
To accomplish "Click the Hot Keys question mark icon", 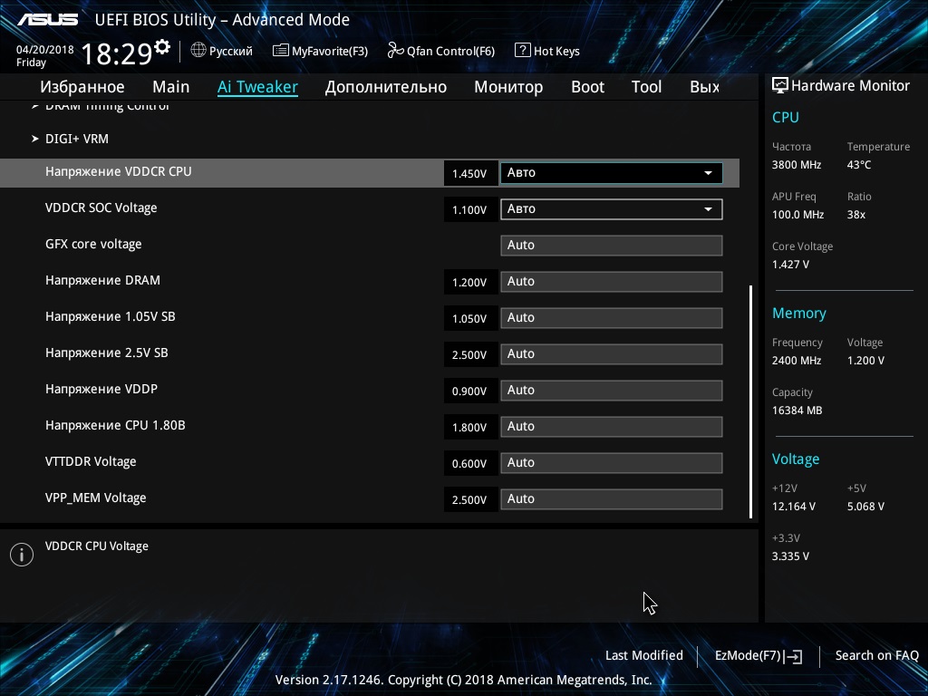I will click(x=523, y=51).
